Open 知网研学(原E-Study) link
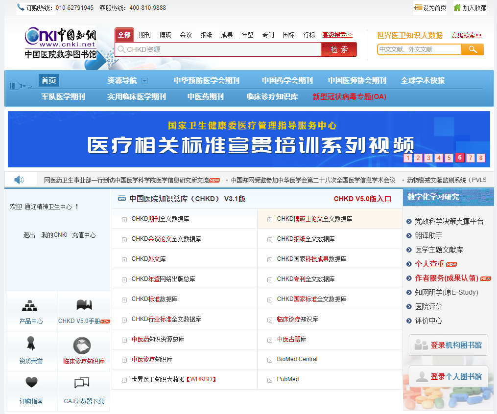The height and width of the screenshot is (414, 497). pos(446,292)
